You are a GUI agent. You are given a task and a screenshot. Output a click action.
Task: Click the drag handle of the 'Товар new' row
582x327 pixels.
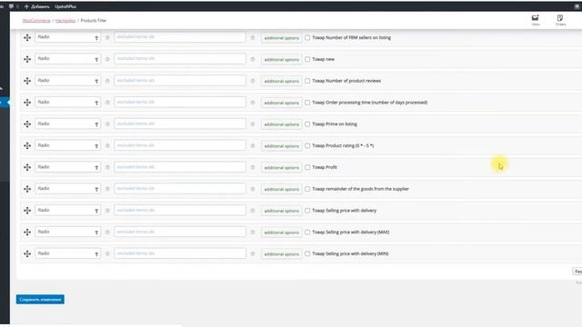pos(27,59)
